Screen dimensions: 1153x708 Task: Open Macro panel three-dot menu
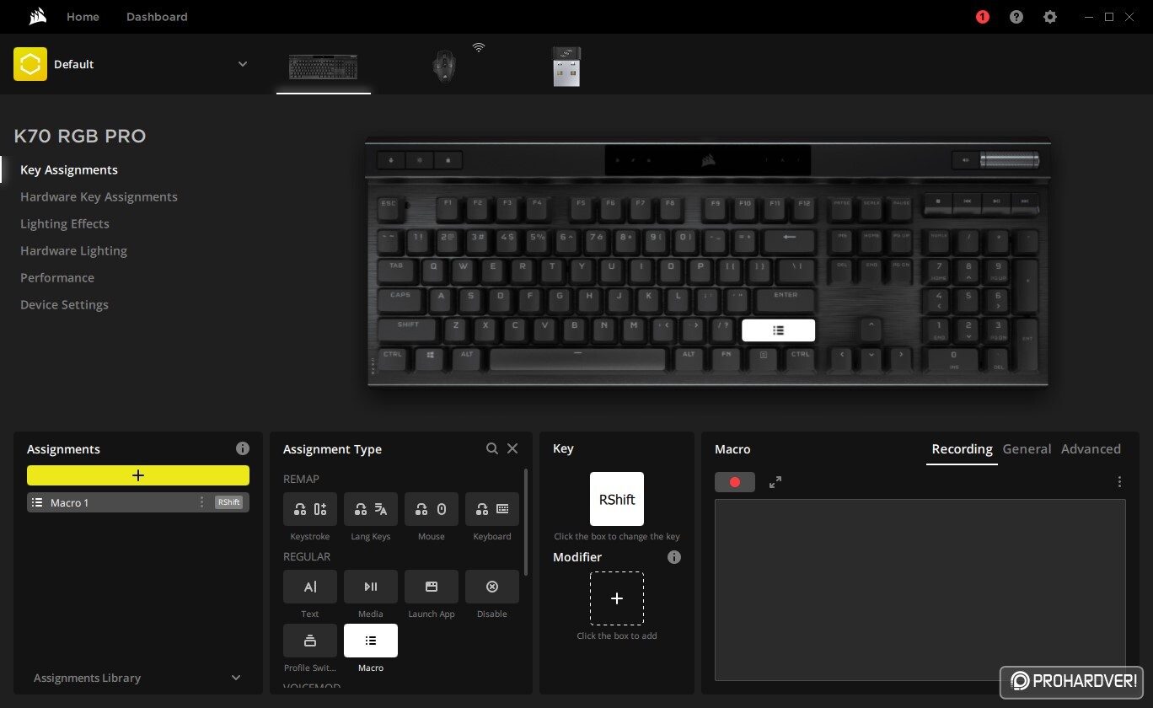pos(1119,482)
